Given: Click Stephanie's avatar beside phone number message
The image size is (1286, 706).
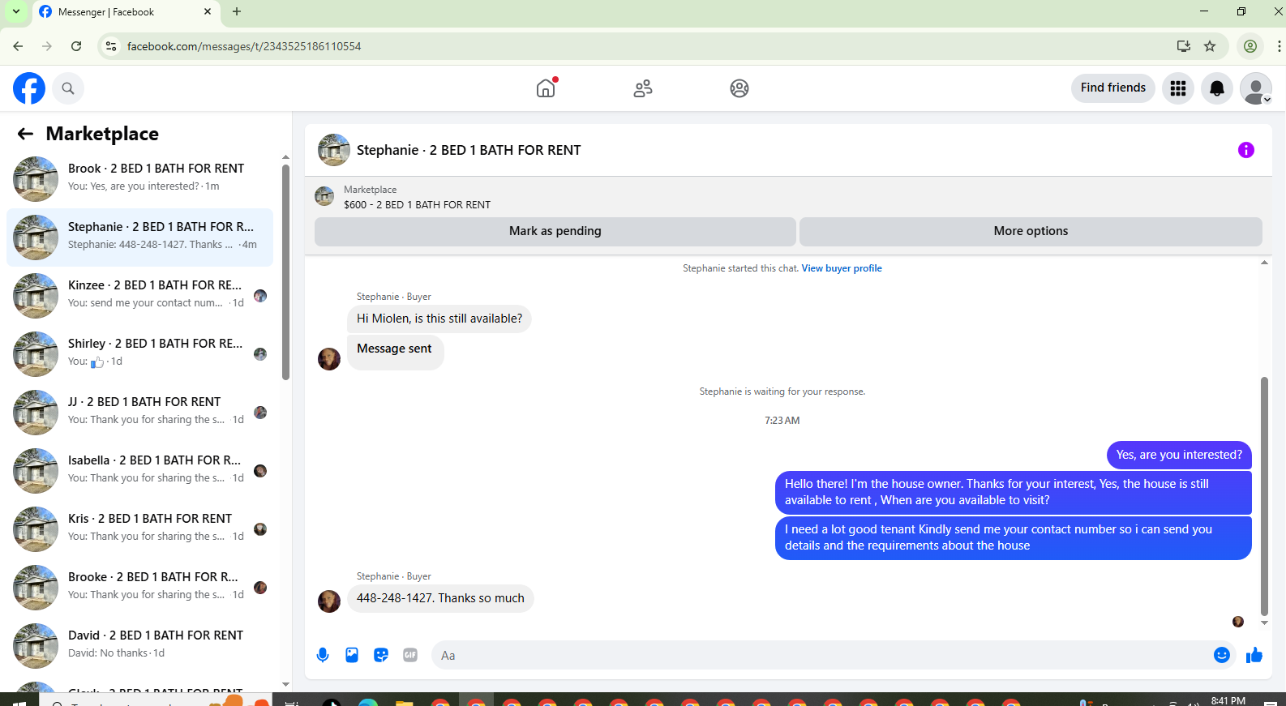Looking at the screenshot, I should [329, 601].
